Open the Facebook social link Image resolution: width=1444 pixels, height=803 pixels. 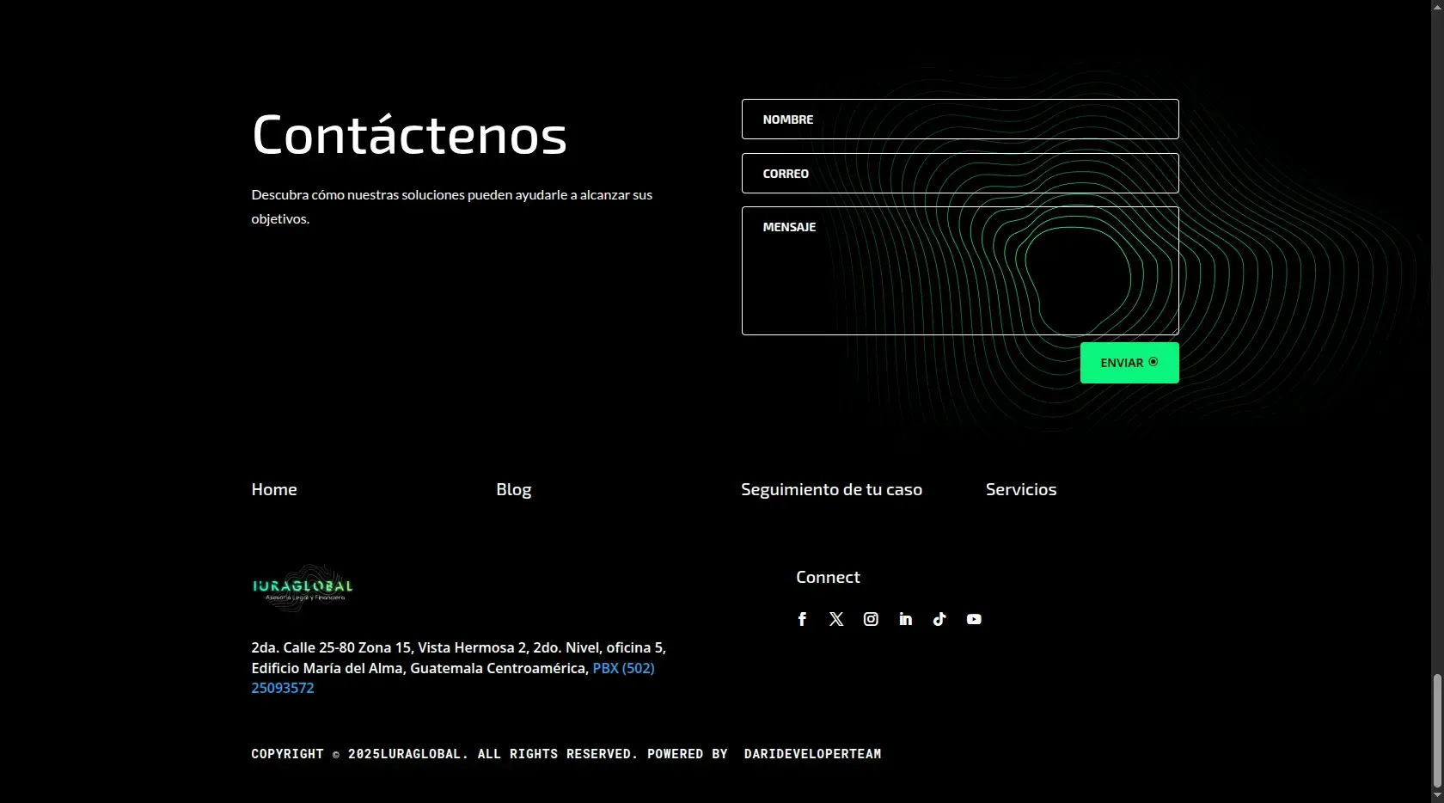(x=802, y=619)
